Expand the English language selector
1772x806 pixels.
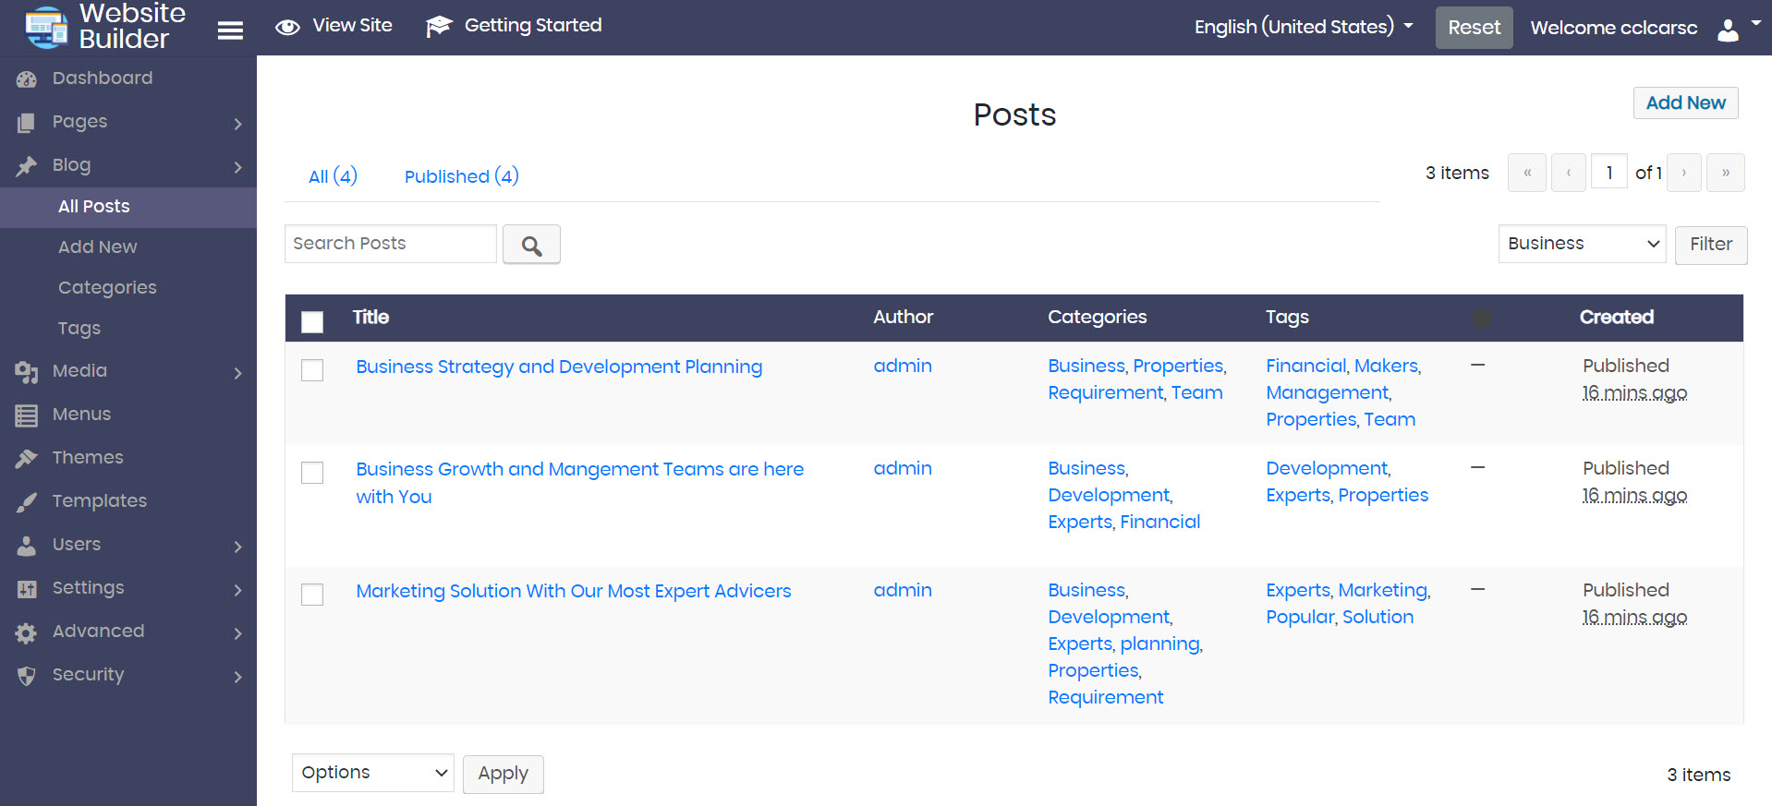1303,27
